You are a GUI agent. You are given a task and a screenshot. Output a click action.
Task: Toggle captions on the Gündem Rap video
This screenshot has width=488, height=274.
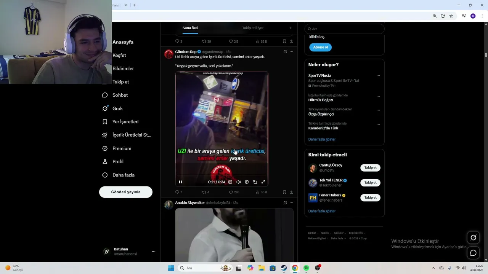pyautogui.click(x=230, y=182)
